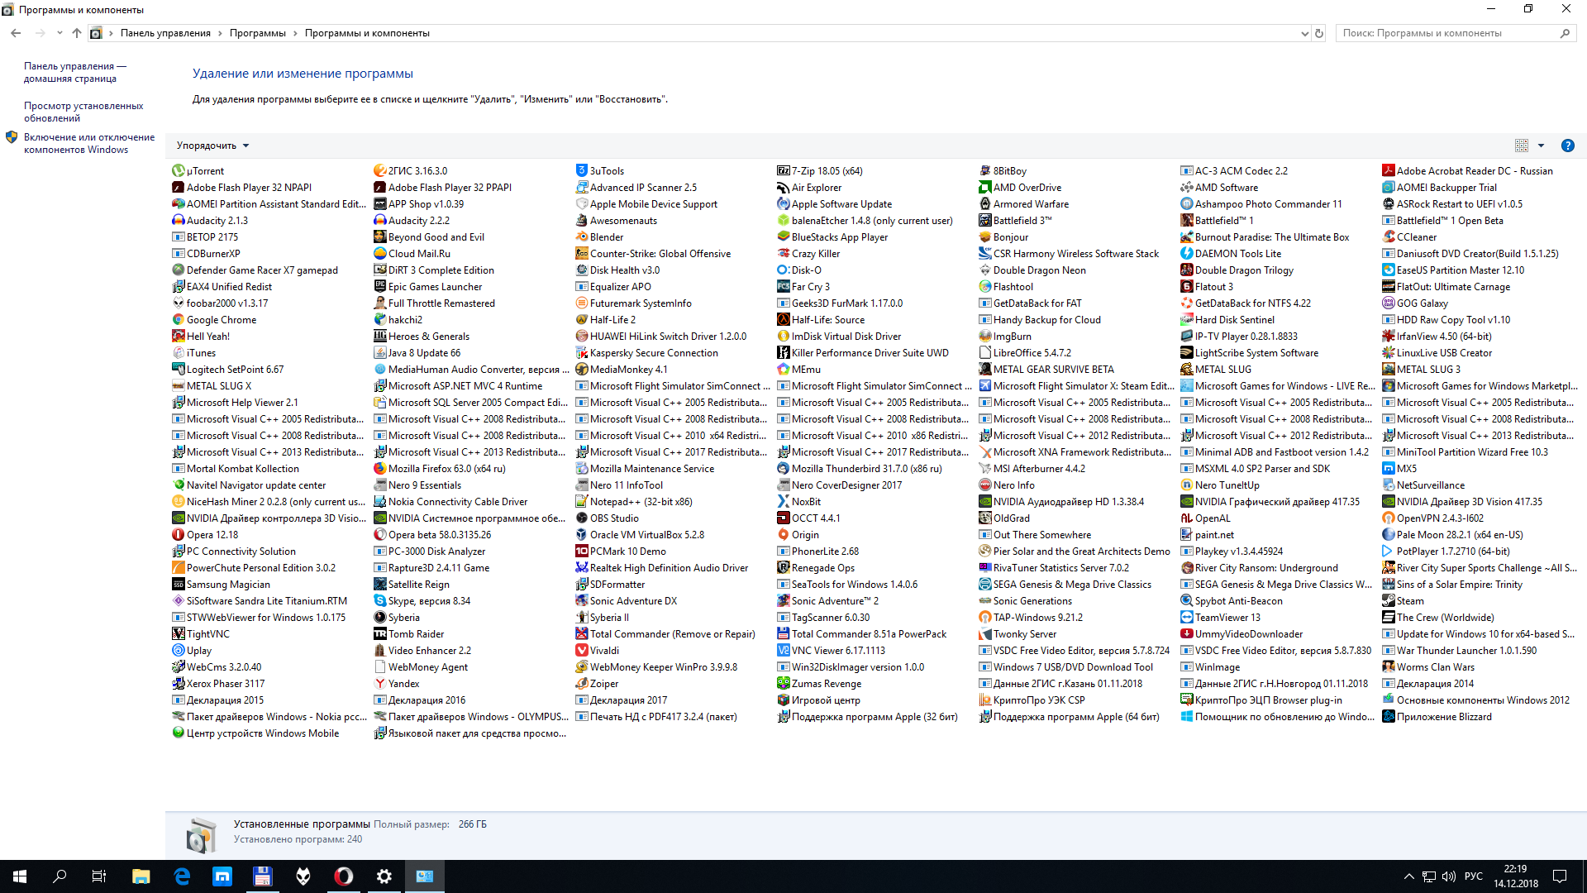
Task: Click the LibreOffice 5.4.7.2 icon
Action: tap(984, 353)
